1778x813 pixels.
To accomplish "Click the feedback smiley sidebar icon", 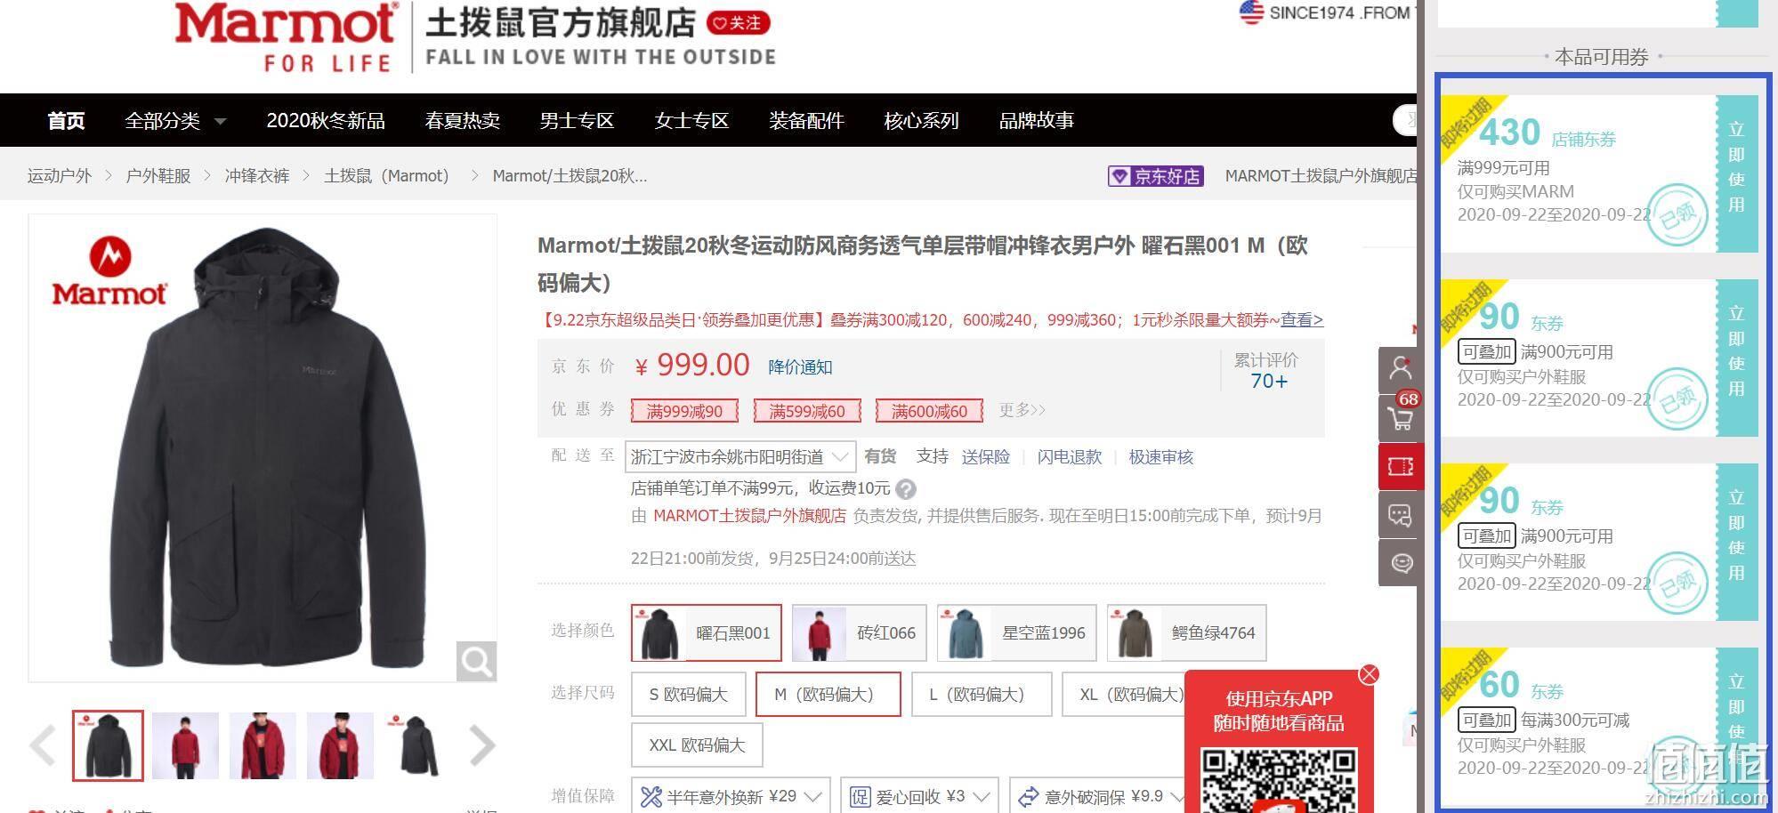I will click(1400, 563).
